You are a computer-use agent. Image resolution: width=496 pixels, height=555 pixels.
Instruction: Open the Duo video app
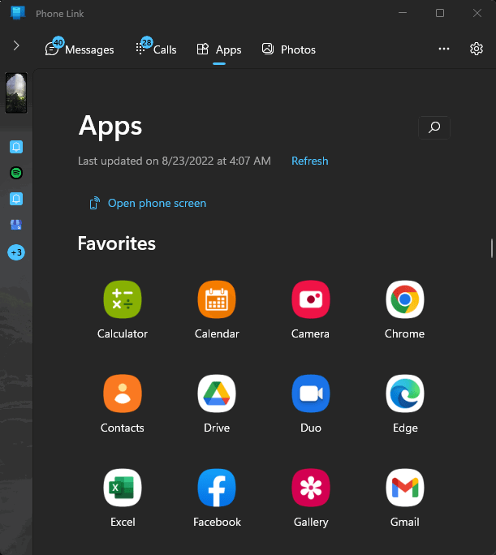pos(310,394)
